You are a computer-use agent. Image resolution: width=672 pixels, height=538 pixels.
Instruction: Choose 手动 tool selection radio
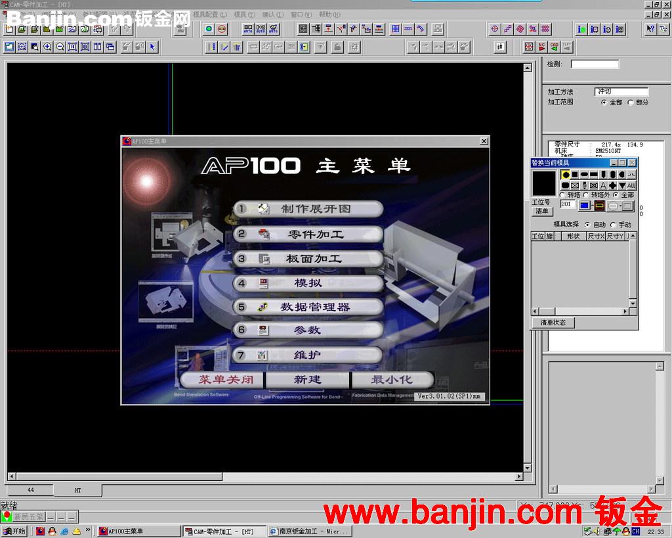[613, 225]
